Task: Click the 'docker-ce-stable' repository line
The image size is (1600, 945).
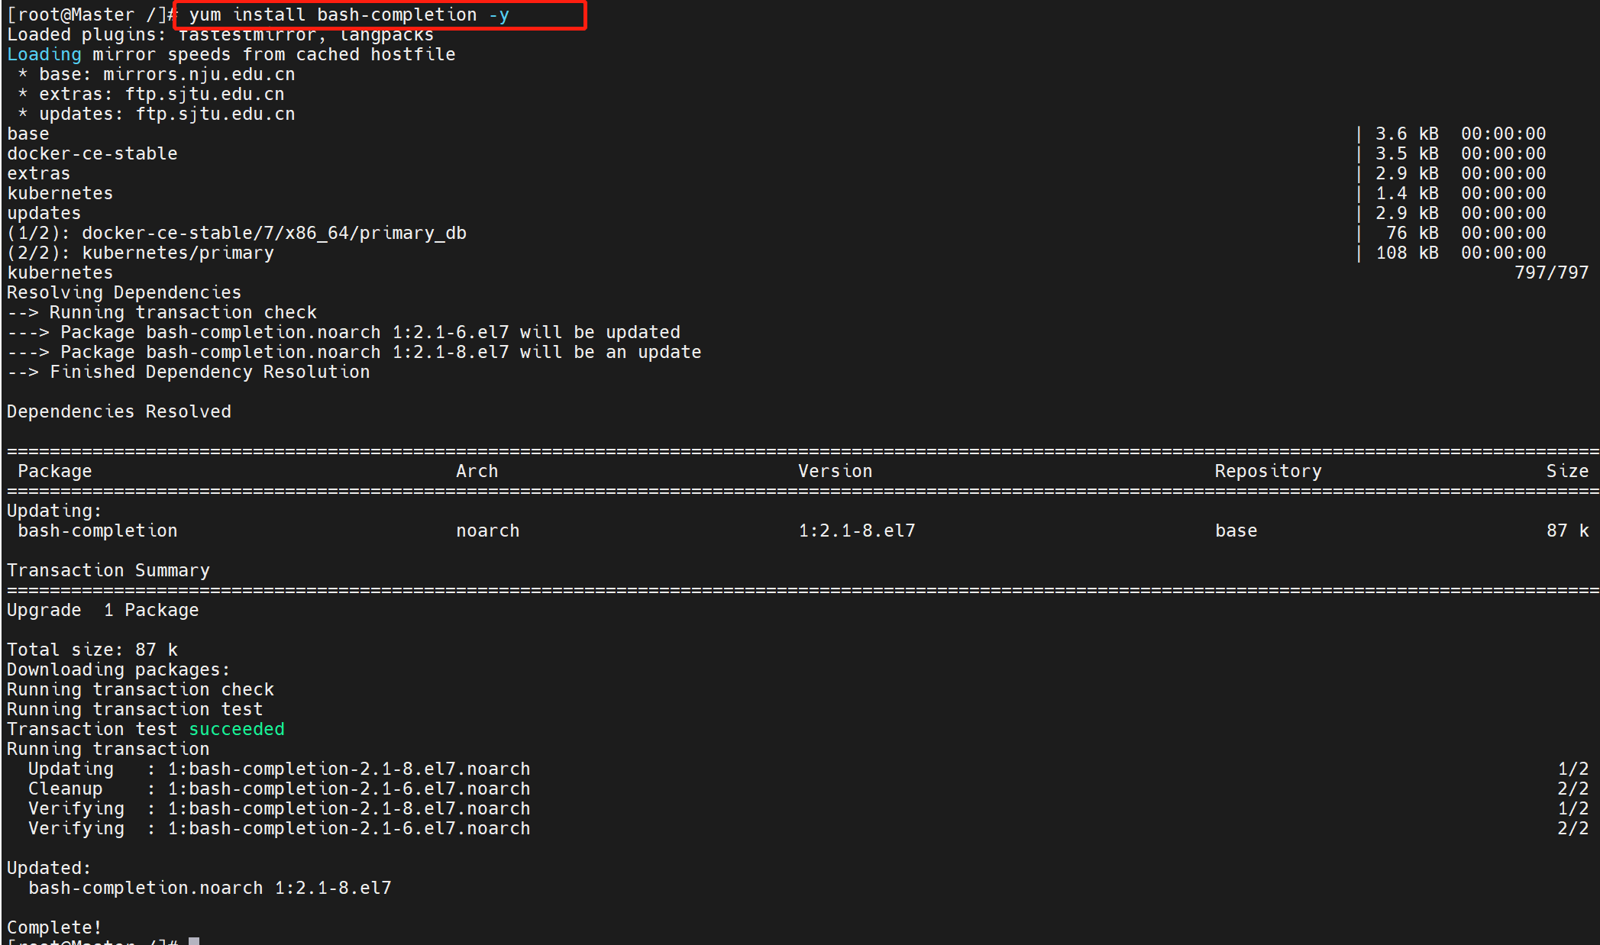Action: coord(92,153)
